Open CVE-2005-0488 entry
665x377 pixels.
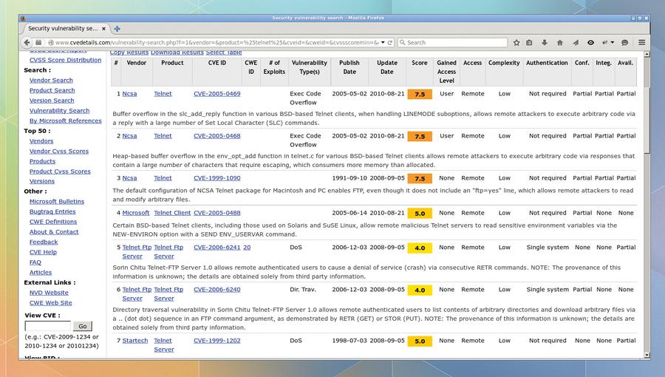[x=216, y=213]
